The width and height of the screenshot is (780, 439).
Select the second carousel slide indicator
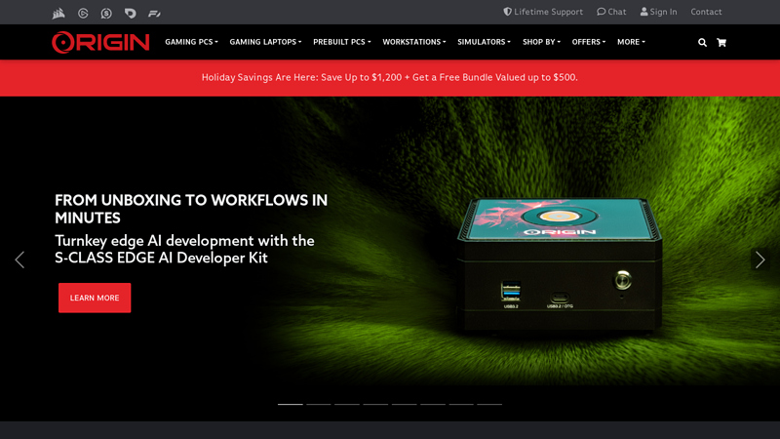pyautogui.click(x=319, y=404)
